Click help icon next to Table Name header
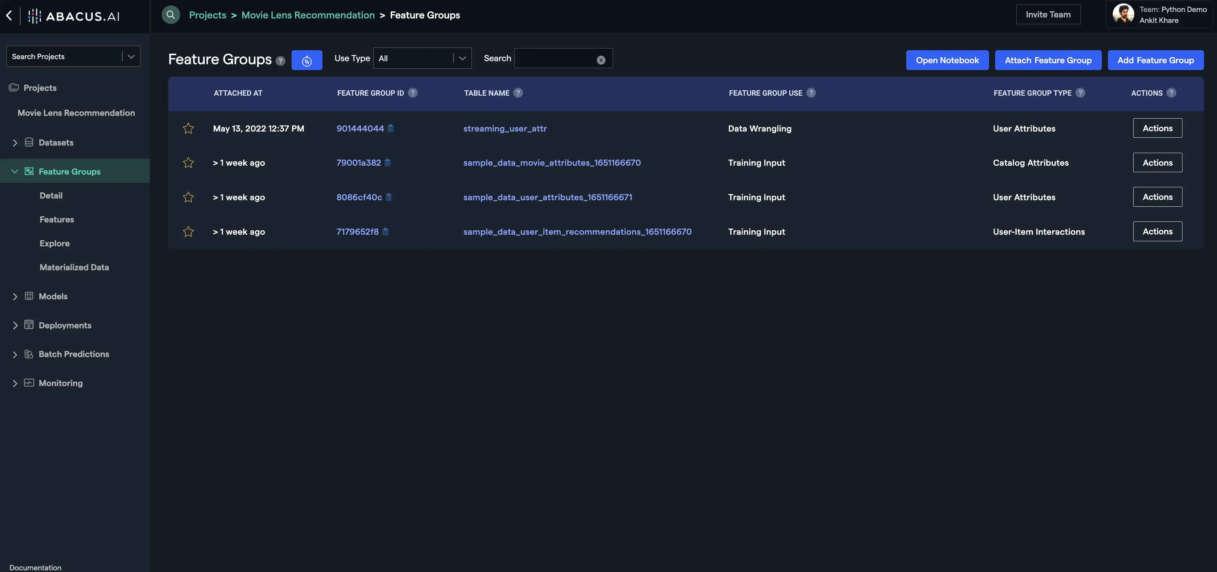This screenshot has width=1217, height=572. tap(518, 93)
